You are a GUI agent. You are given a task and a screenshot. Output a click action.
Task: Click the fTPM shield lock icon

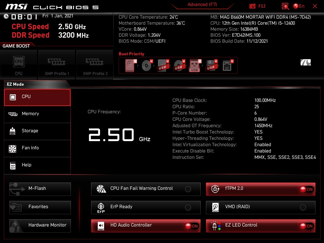tap(215, 189)
